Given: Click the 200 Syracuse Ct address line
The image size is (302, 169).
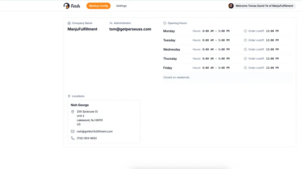Looking at the screenshot, I should point(87,112).
